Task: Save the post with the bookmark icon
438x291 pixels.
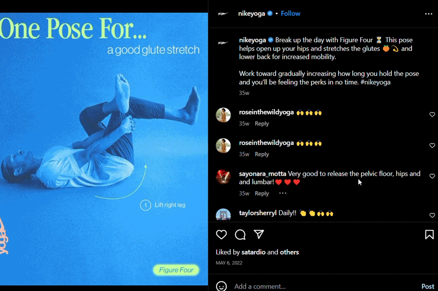Action: tap(429, 235)
